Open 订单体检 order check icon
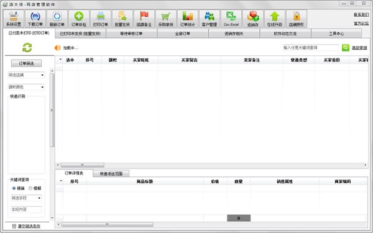 (x=79, y=19)
